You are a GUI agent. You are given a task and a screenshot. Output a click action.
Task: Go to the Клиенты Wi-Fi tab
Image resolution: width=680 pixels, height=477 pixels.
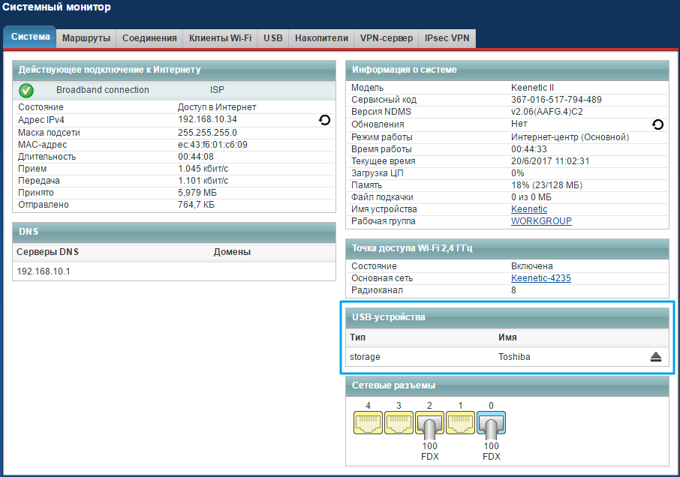pos(220,37)
